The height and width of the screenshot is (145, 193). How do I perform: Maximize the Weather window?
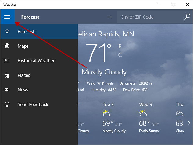click(173, 5)
